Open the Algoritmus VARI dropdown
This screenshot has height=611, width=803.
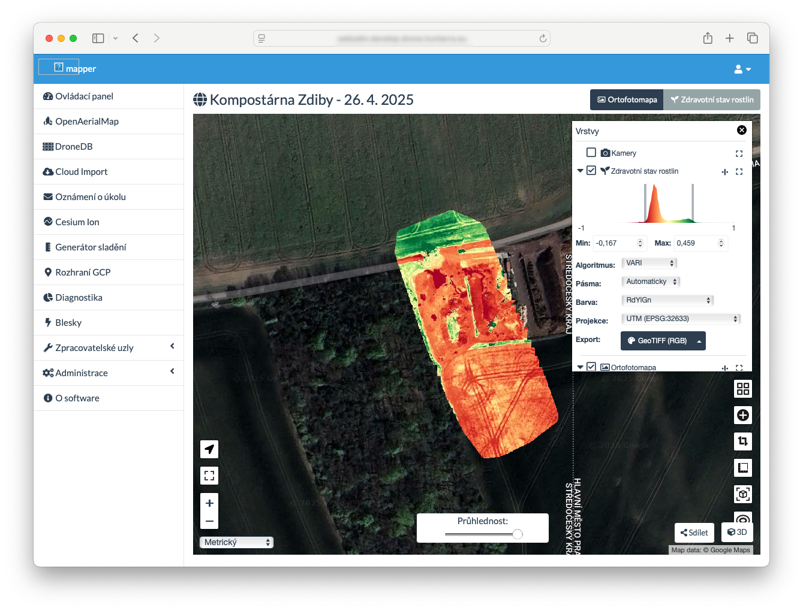coord(649,263)
